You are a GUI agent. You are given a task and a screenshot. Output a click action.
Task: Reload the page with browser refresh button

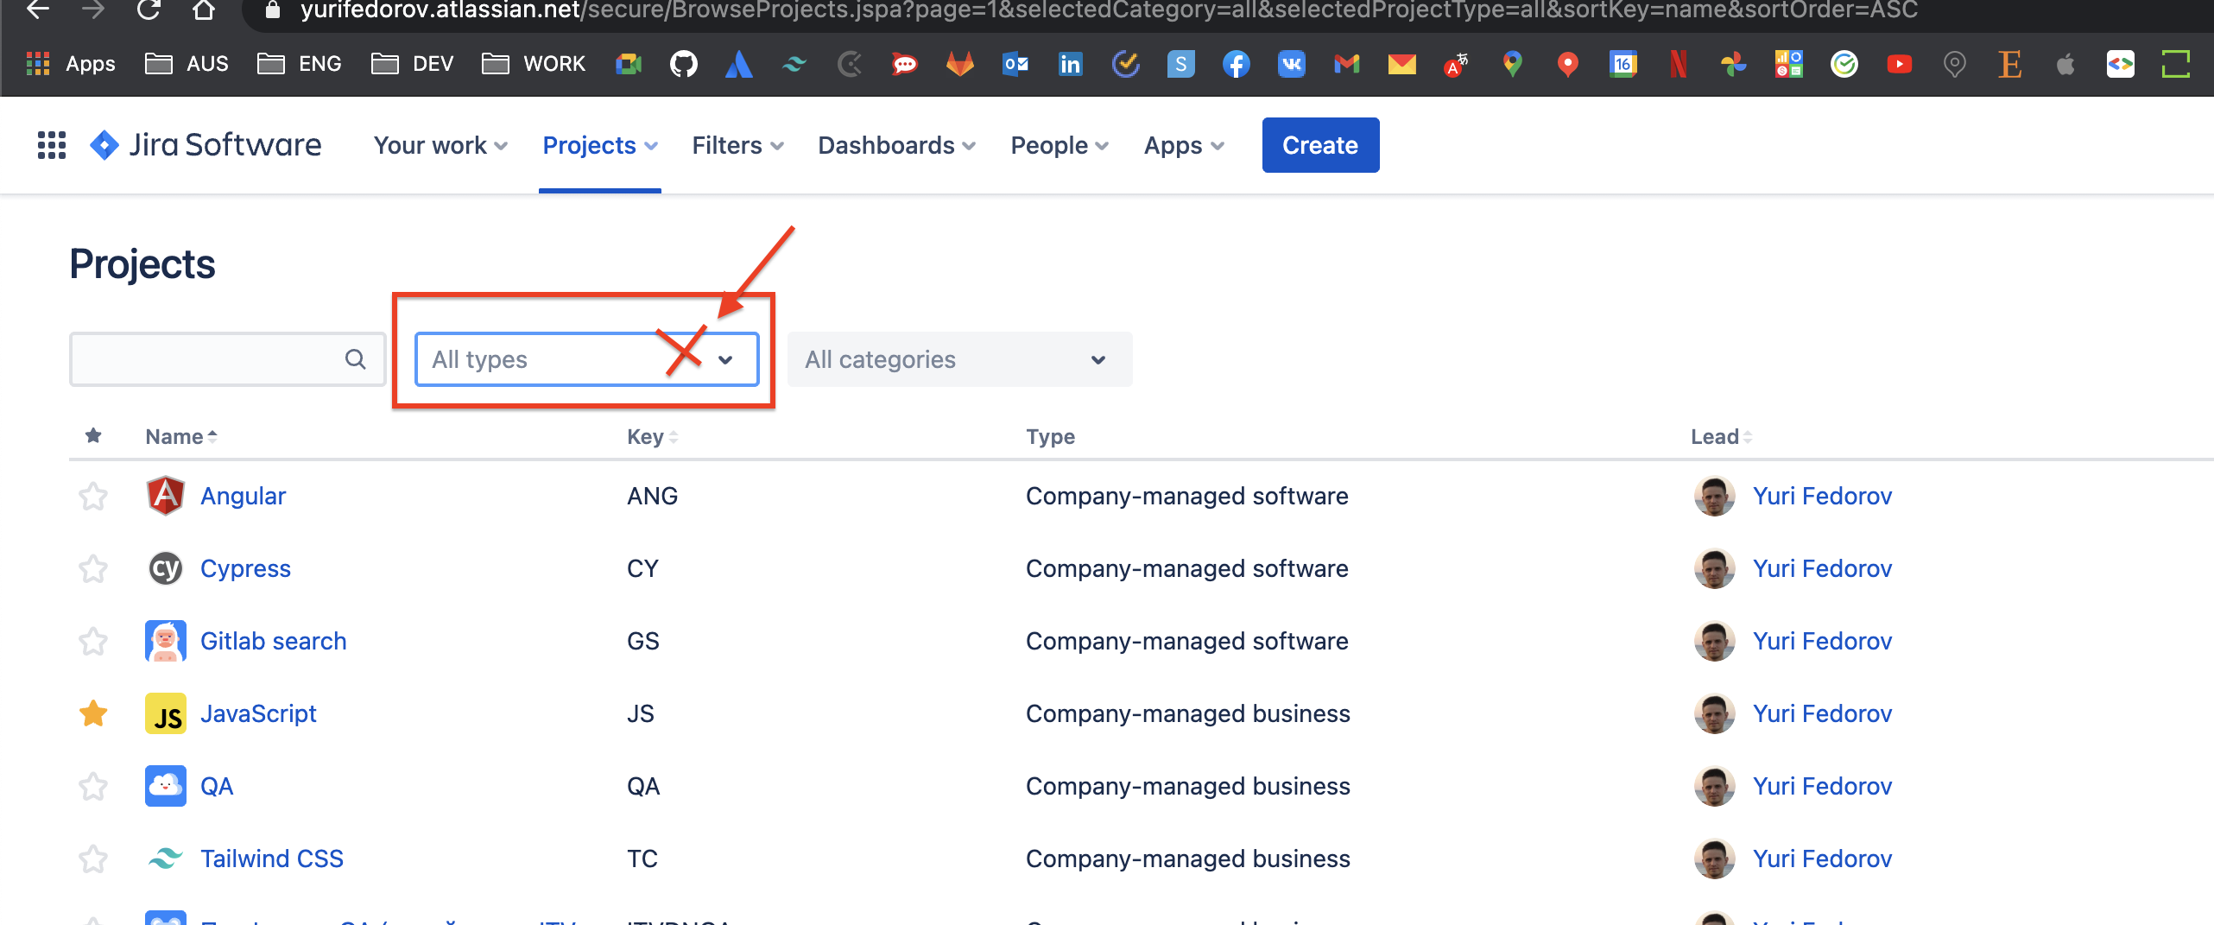[x=149, y=10]
